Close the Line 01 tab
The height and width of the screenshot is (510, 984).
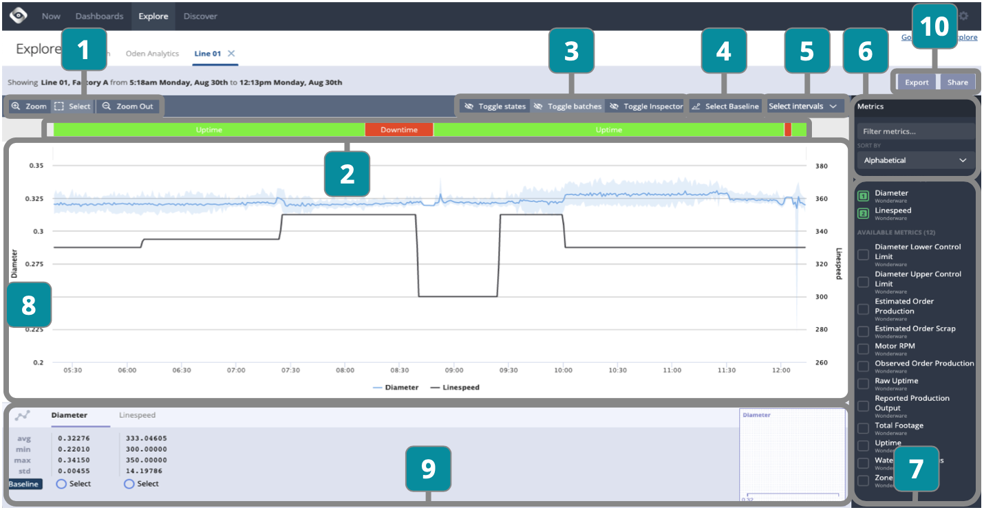[231, 54]
